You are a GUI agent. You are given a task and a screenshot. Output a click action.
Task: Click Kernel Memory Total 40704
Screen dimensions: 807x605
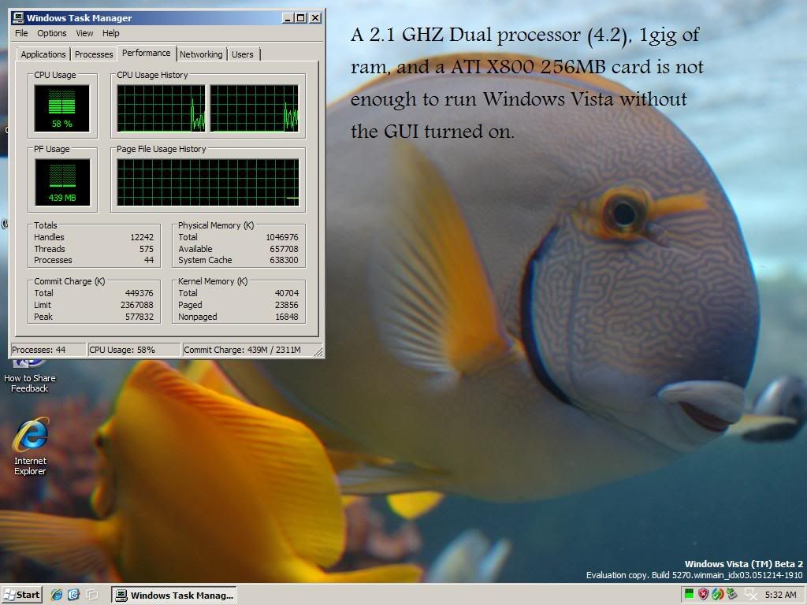(x=287, y=293)
